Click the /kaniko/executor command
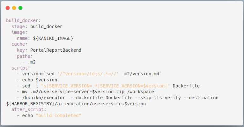 coord(44,98)
